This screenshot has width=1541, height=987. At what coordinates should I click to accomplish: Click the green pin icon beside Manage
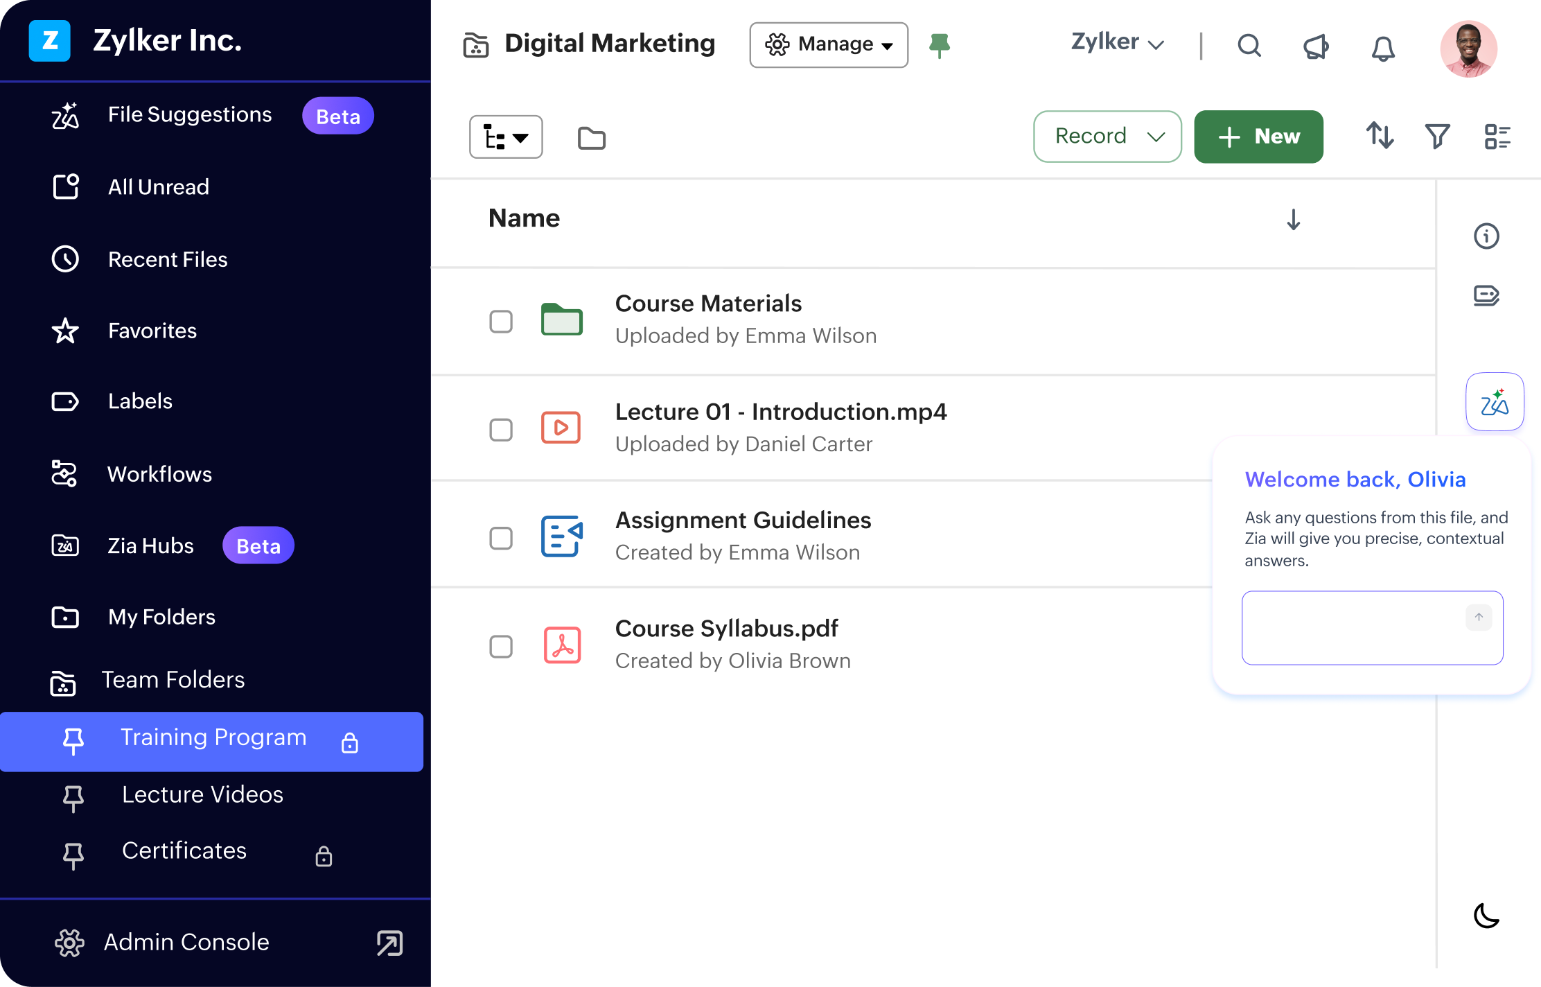pyautogui.click(x=940, y=46)
